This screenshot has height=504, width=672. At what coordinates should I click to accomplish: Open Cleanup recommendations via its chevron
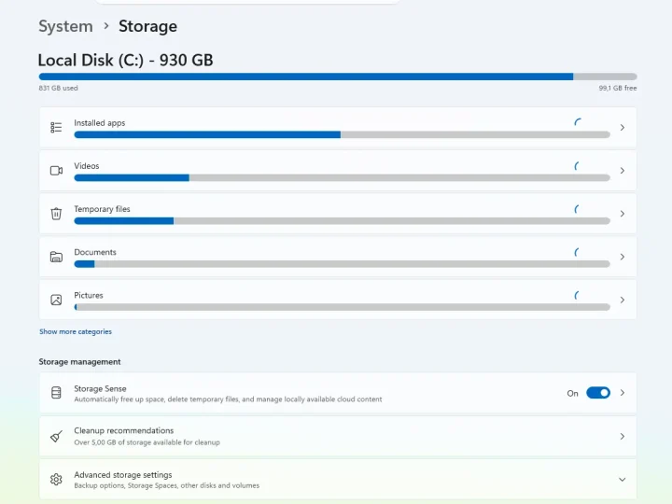click(x=623, y=436)
